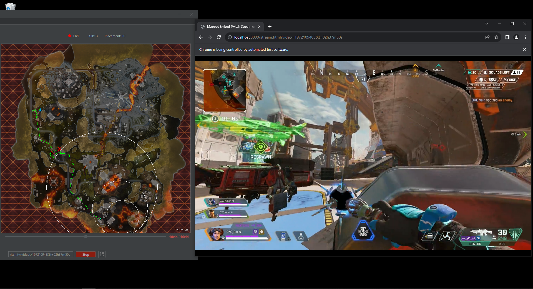Open the Chrome share page icon
The image size is (533, 289).
(487, 37)
